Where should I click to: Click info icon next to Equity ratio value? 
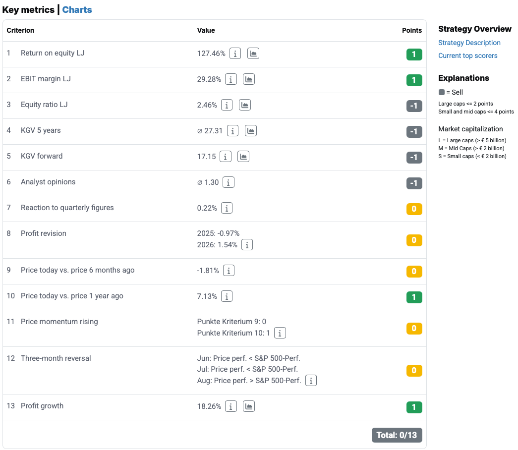coord(227,105)
